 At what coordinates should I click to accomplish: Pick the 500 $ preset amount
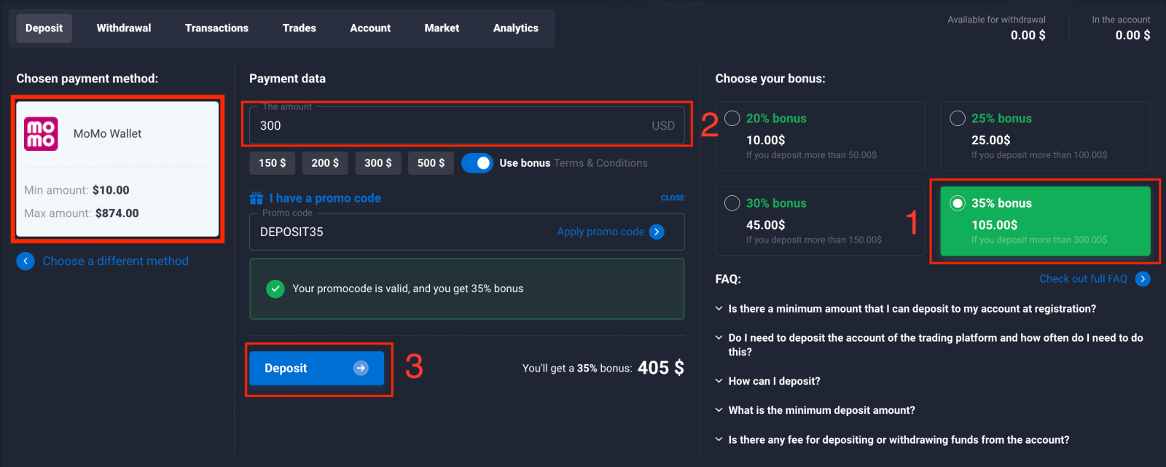click(x=431, y=163)
